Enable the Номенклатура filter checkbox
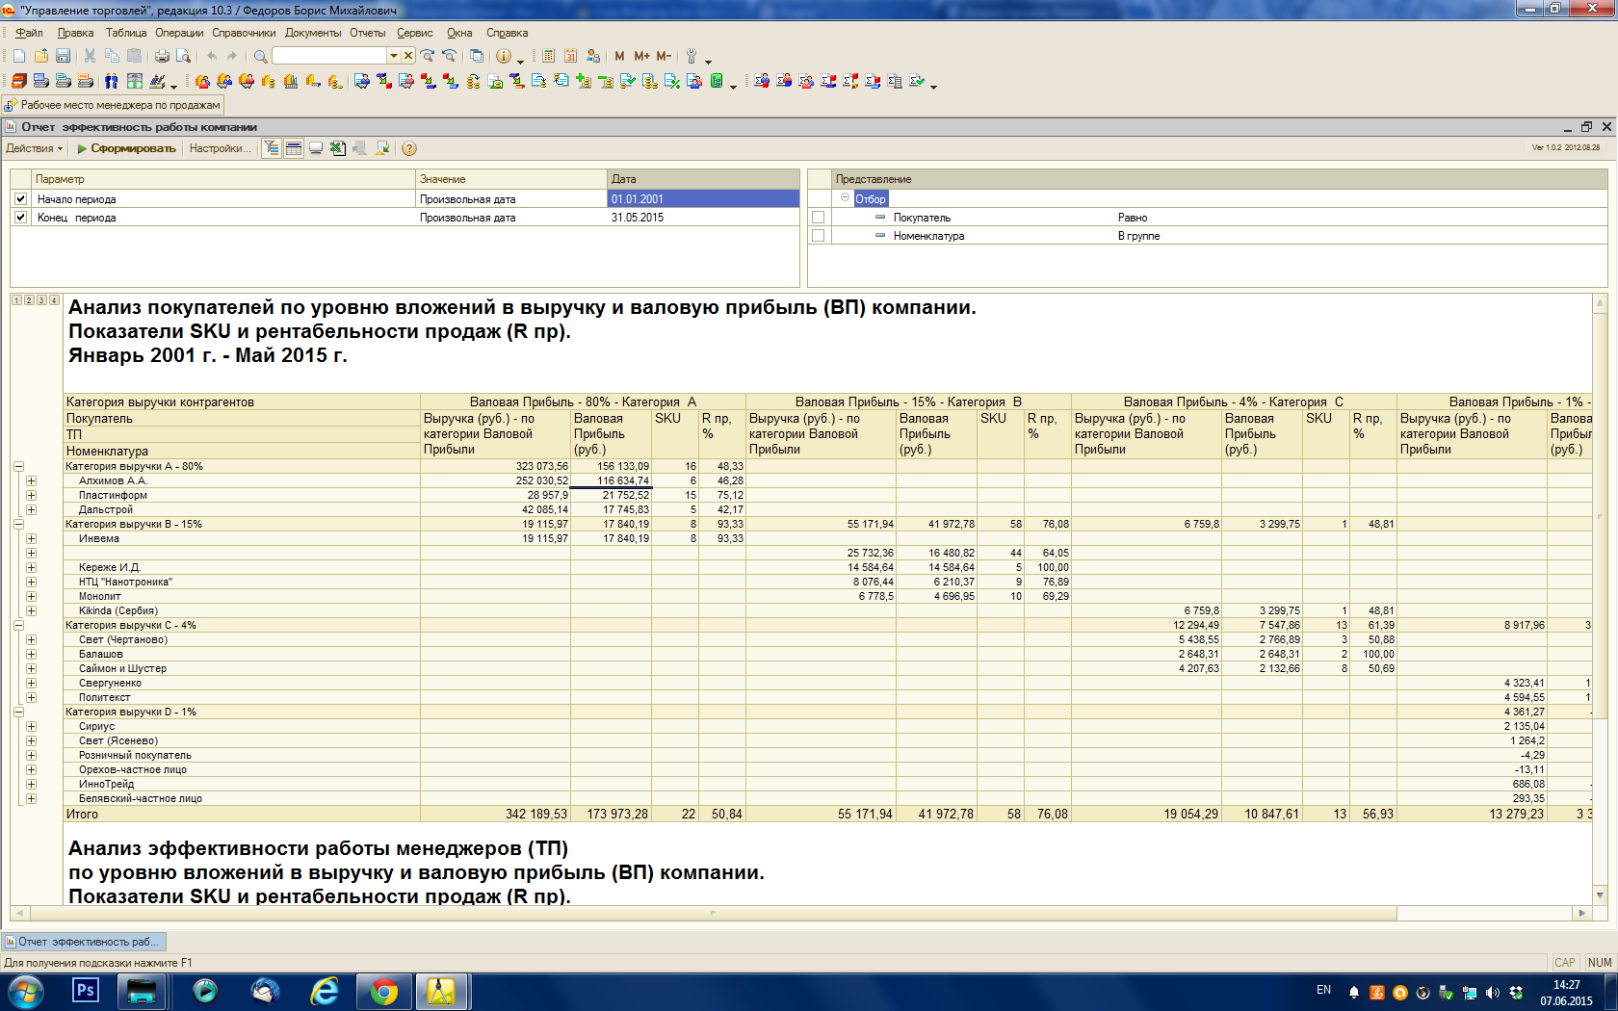 [x=818, y=236]
